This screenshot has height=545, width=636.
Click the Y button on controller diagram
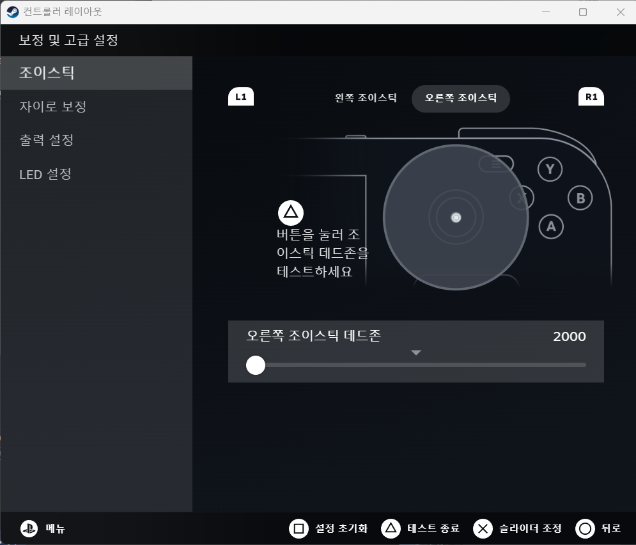(550, 170)
